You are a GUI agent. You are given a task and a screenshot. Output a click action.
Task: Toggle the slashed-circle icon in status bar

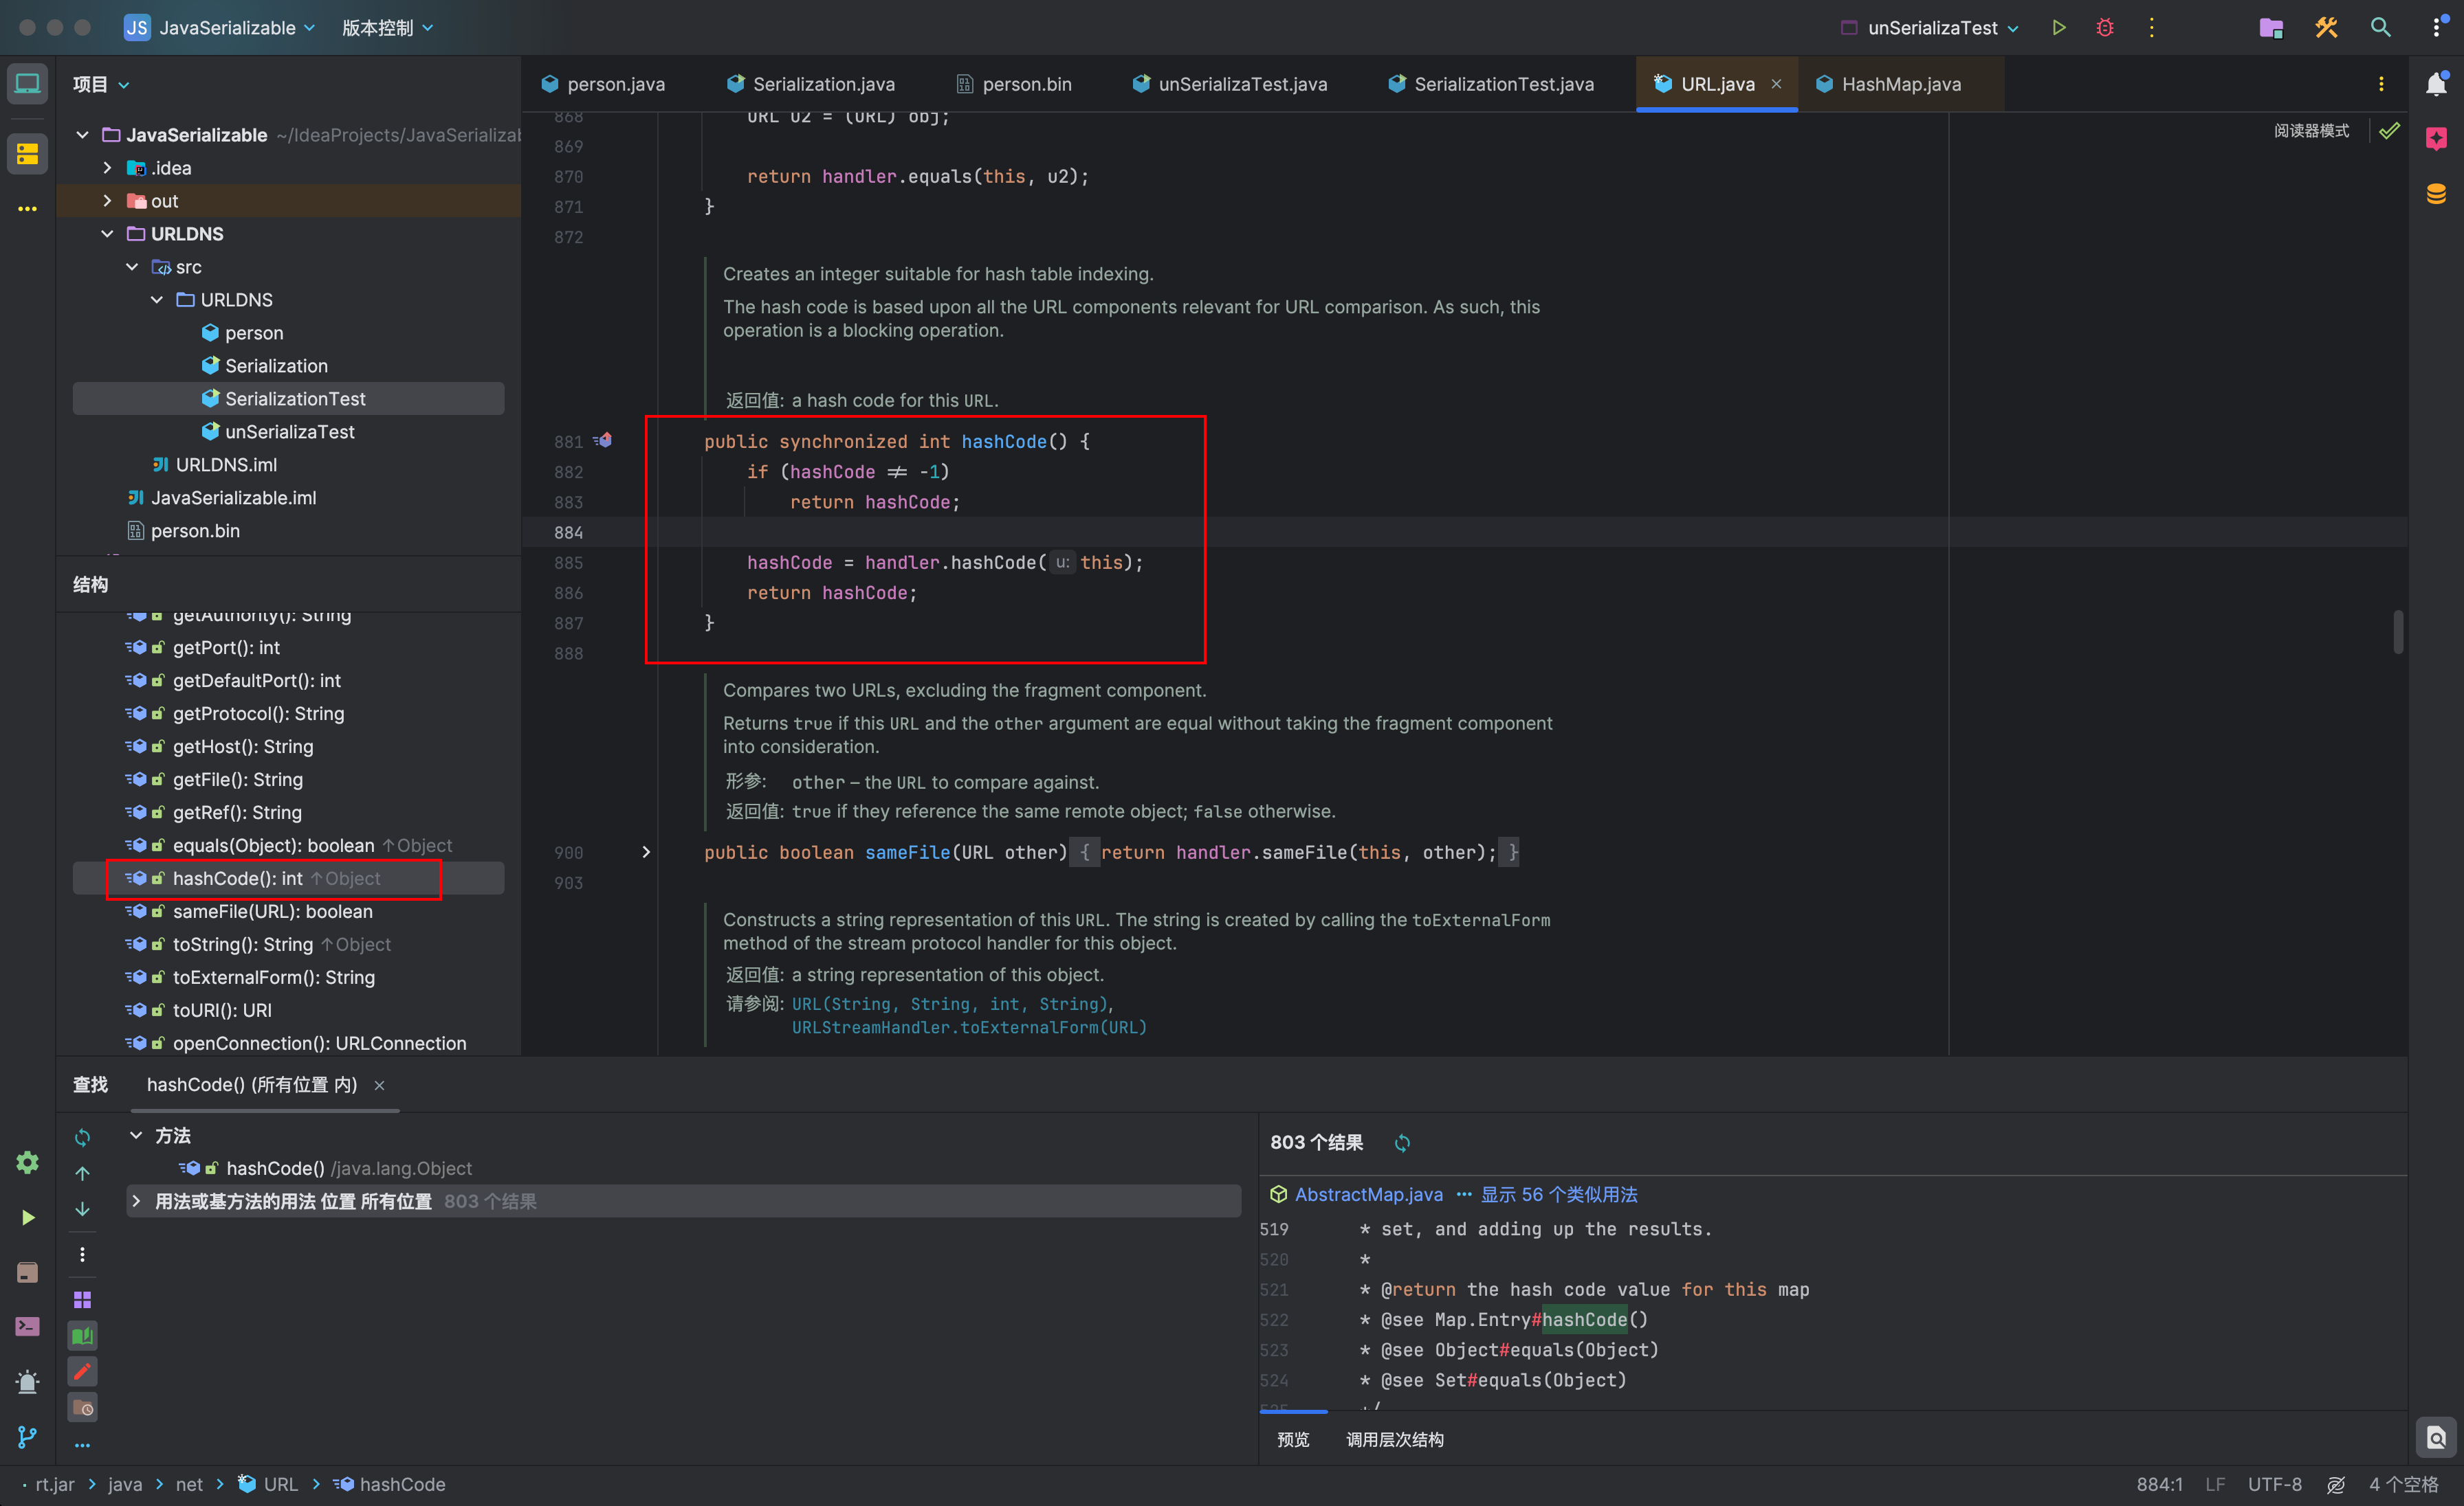[x=2335, y=1485]
